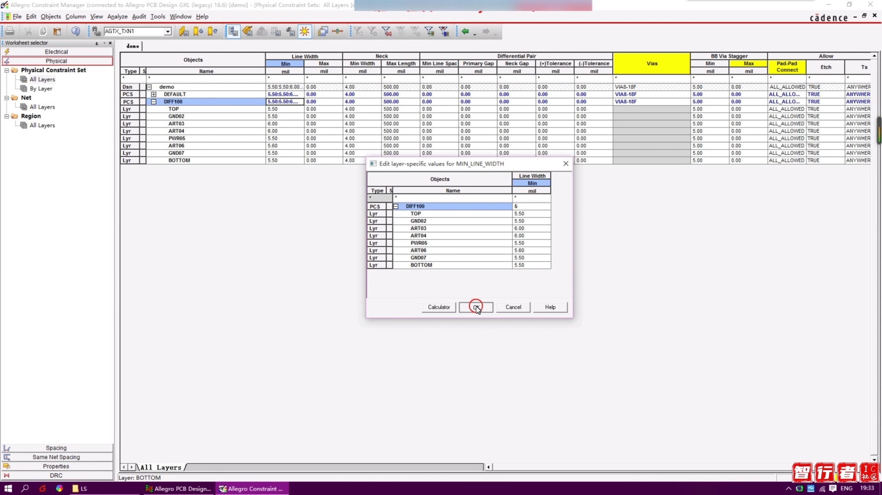Edit DIFF100 line width value 5
Image resolution: width=882 pixels, height=495 pixels.
tap(531, 207)
